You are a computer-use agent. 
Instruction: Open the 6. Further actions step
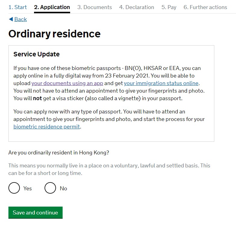coord(205,7)
